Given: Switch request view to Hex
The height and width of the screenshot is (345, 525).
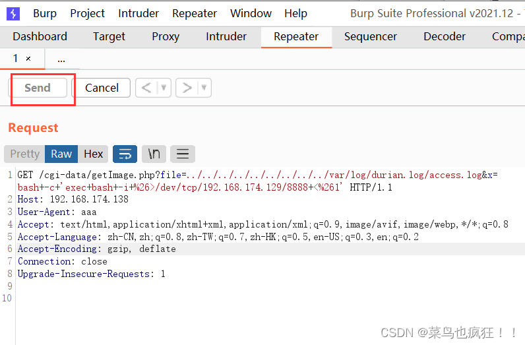Looking at the screenshot, I should [93, 154].
